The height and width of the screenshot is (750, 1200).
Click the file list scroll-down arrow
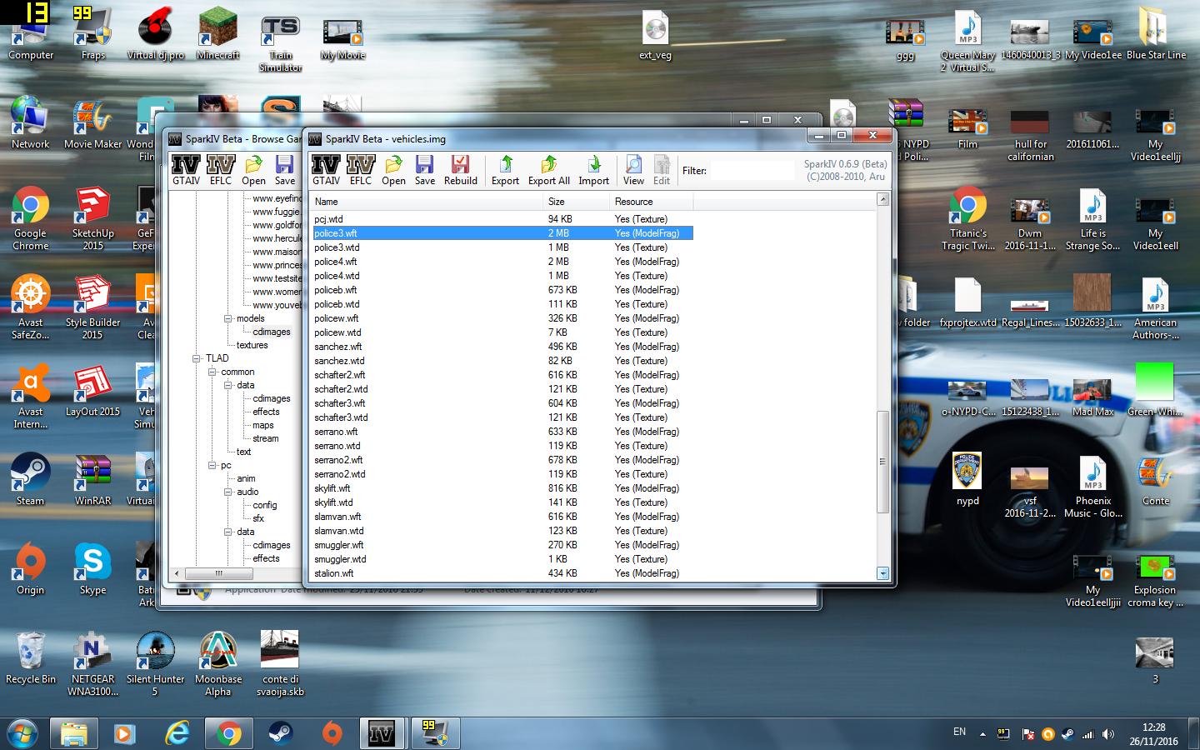tap(882, 573)
